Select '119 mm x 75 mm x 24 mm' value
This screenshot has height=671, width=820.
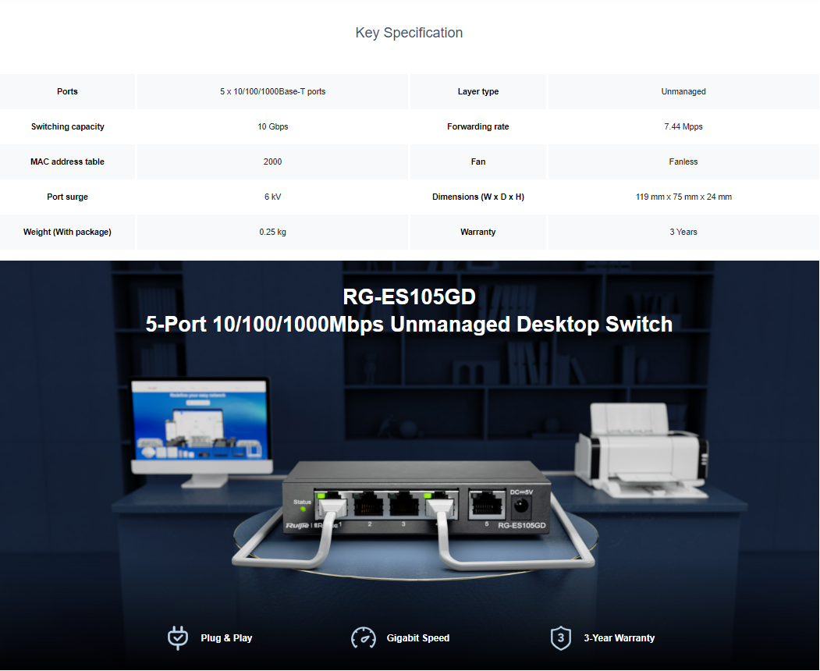pos(683,197)
